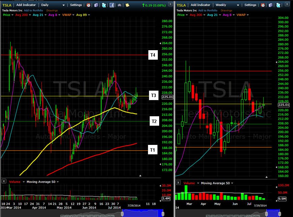Image resolution: width=293 pixels, height=217 pixels.
Task: Expand VWAP options in Daily chart
Action: point(73,15)
